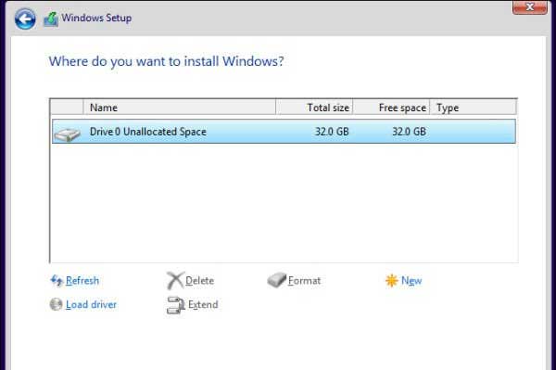Sort by the Free space column
The image size is (556, 370).
click(391, 108)
